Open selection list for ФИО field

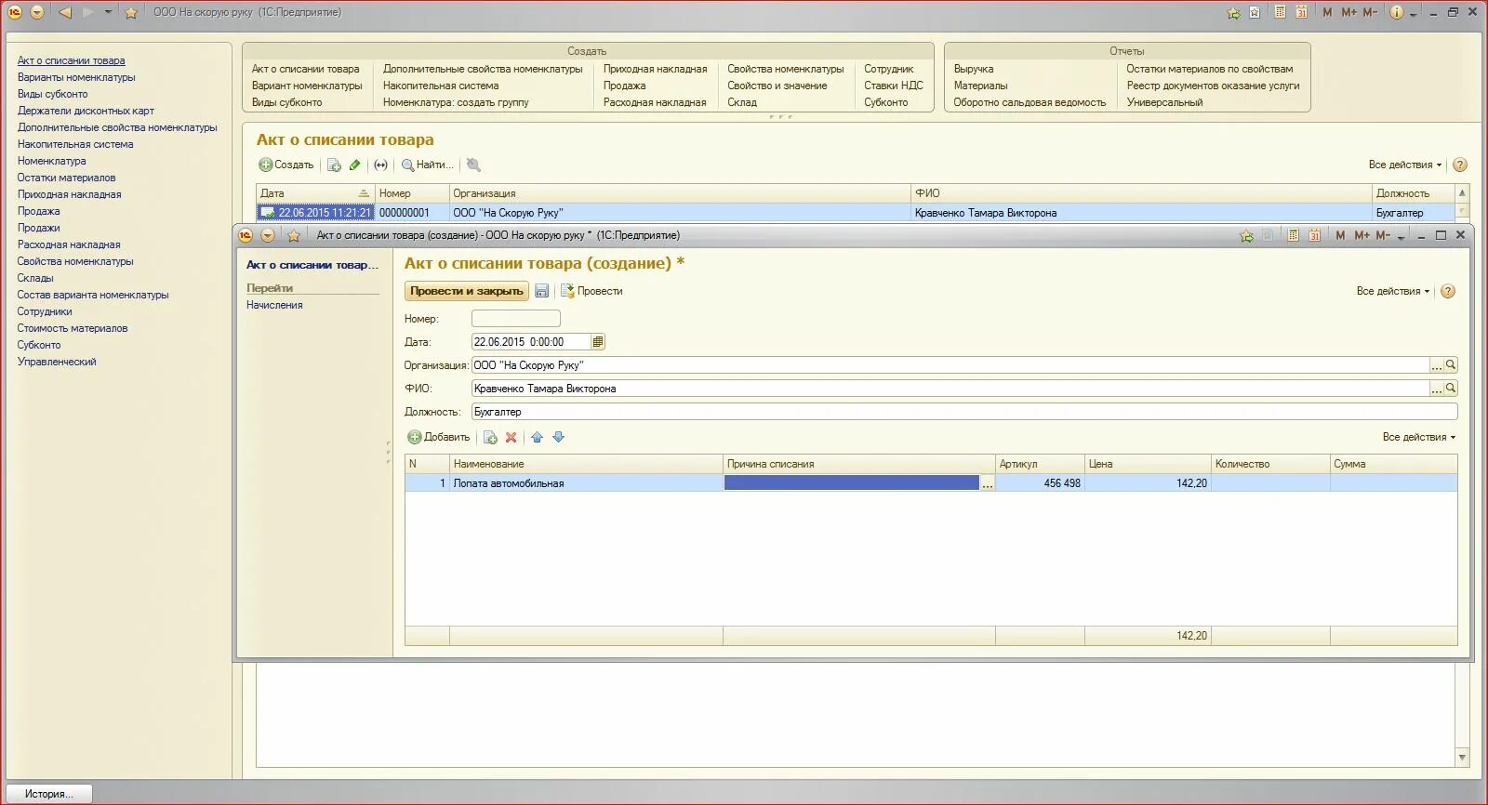pos(1436,389)
